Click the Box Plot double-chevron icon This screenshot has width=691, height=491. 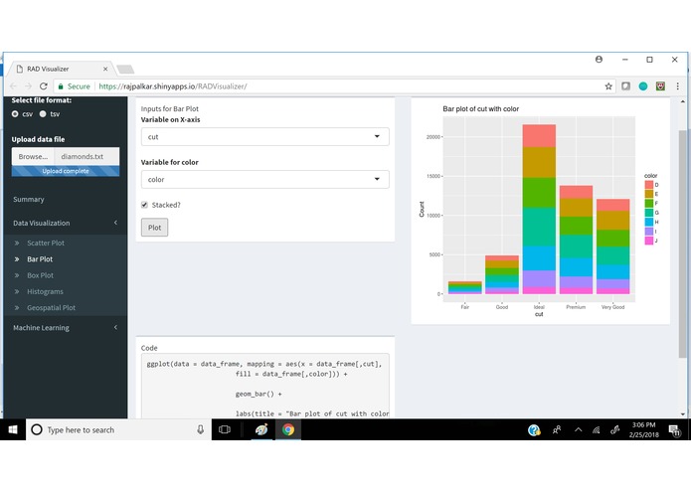coord(17,275)
